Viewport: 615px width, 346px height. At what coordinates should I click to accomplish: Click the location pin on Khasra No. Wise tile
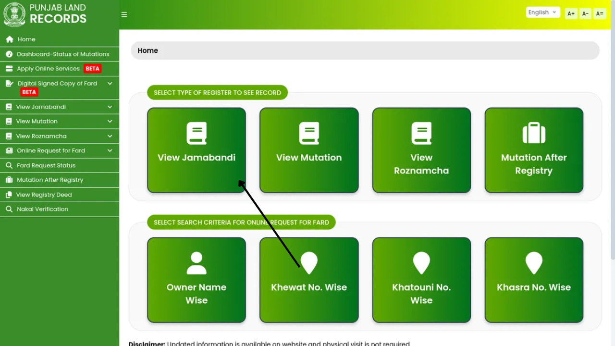tap(534, 263)
